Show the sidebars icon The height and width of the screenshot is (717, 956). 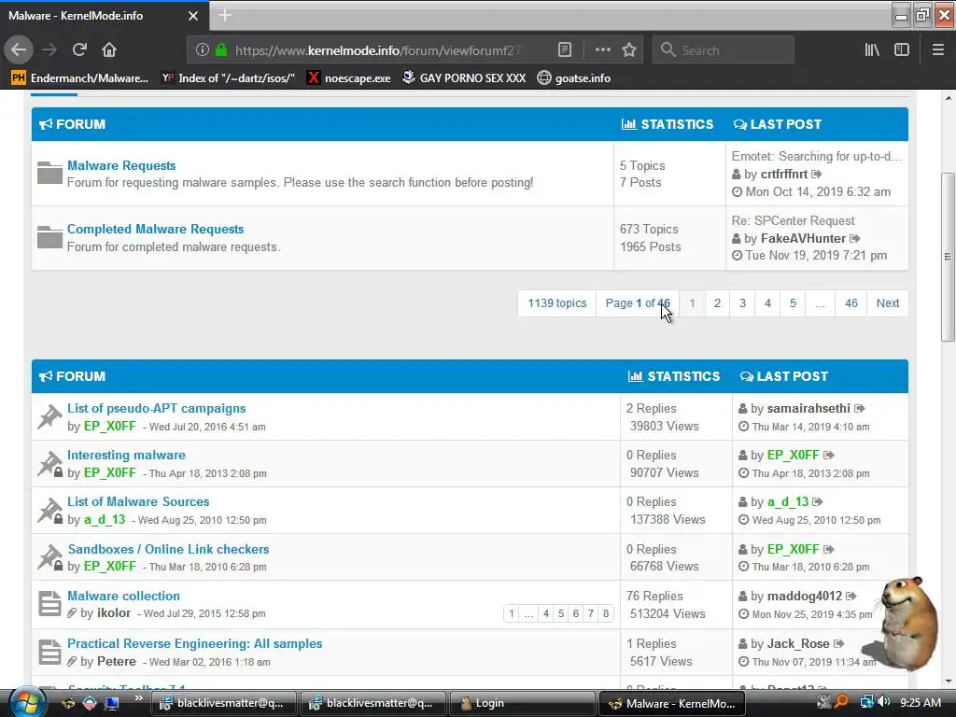[x=902, y=50]
